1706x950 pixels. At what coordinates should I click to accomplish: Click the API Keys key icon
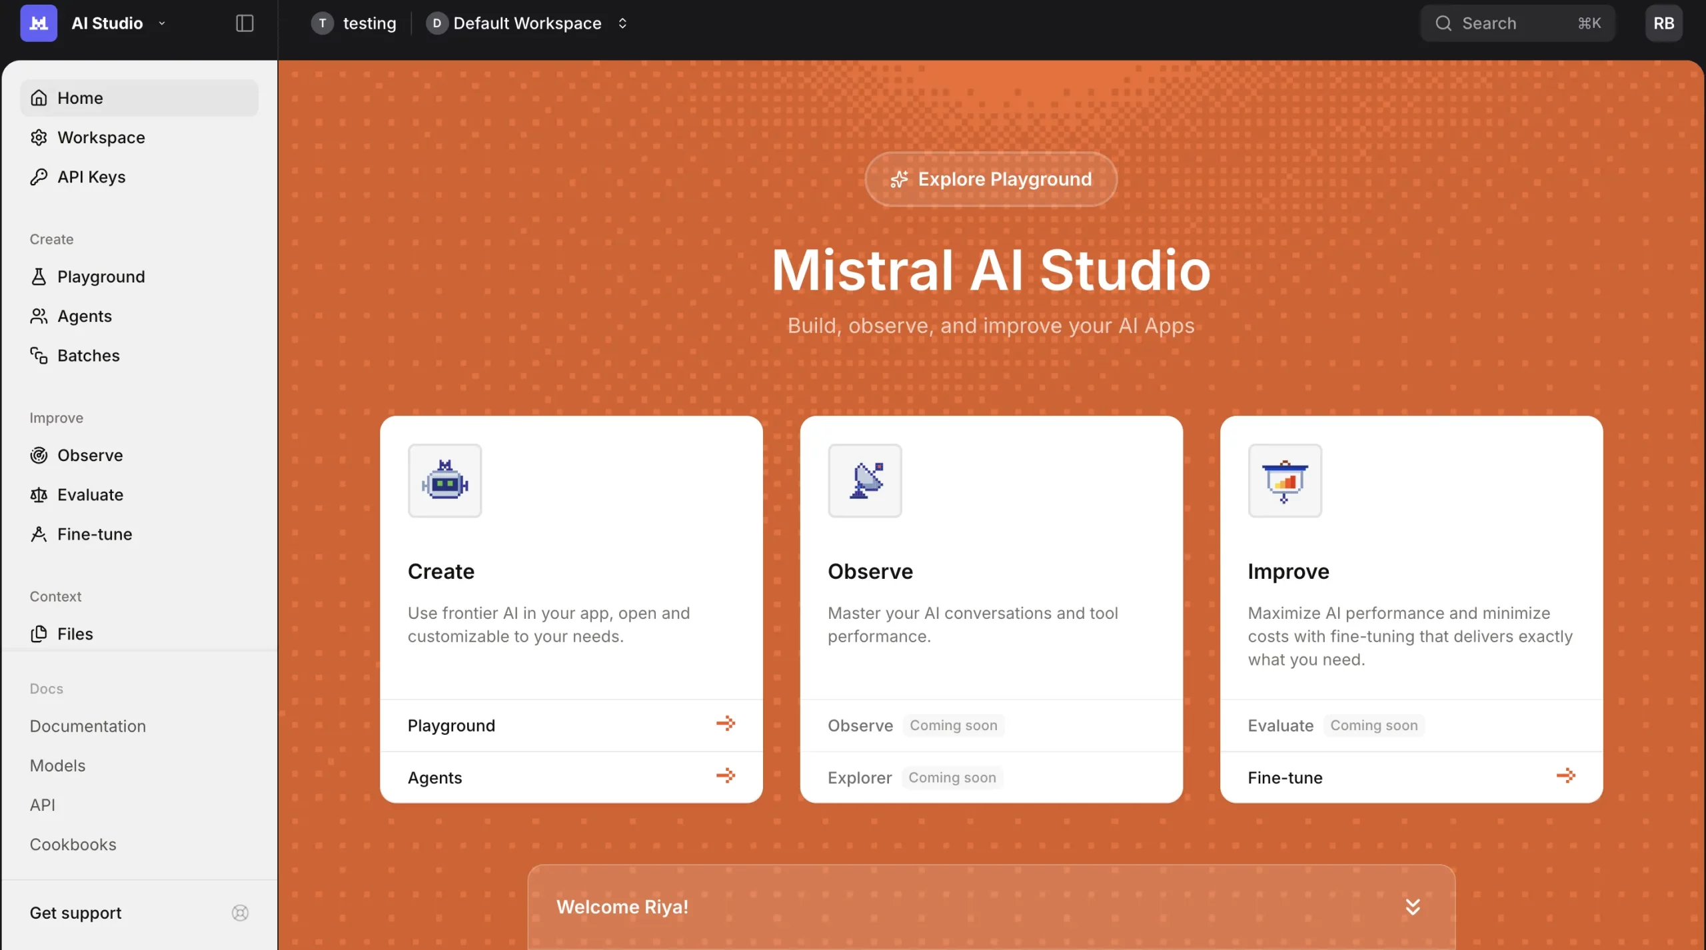tap(39, 177)
